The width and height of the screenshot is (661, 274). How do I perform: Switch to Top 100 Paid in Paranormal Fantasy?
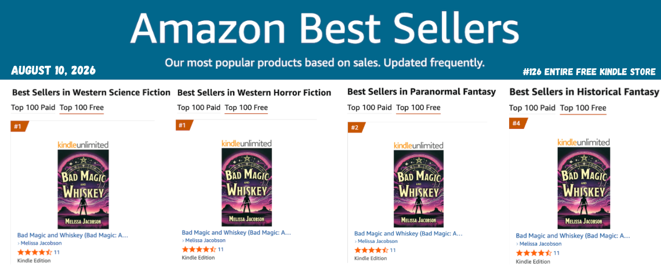(x=369, y=108)
